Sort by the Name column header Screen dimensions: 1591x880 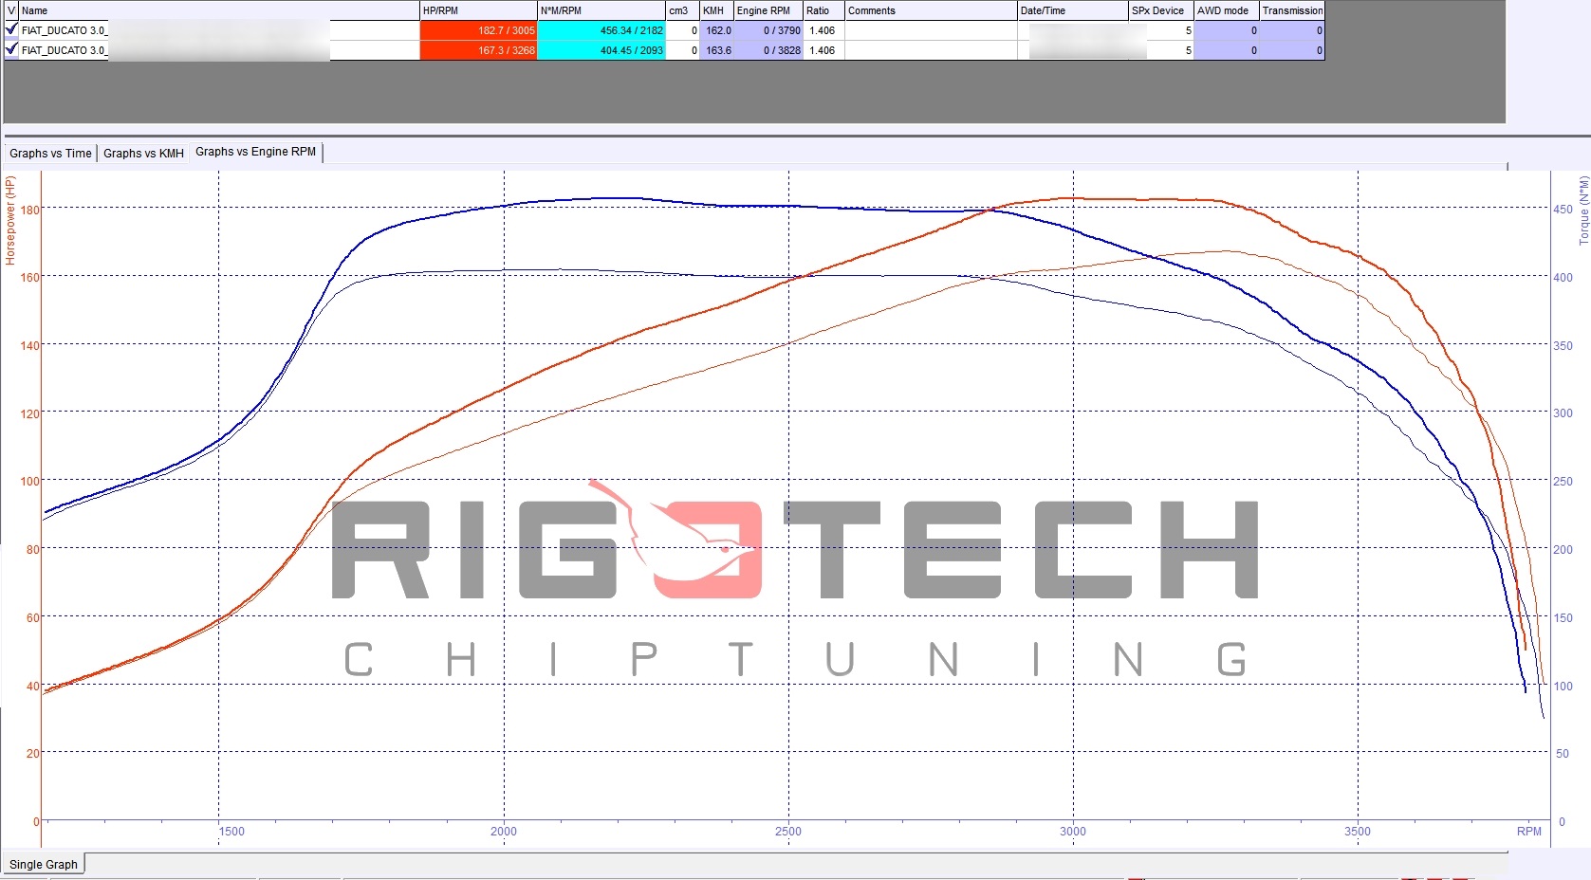pos(219,10)
